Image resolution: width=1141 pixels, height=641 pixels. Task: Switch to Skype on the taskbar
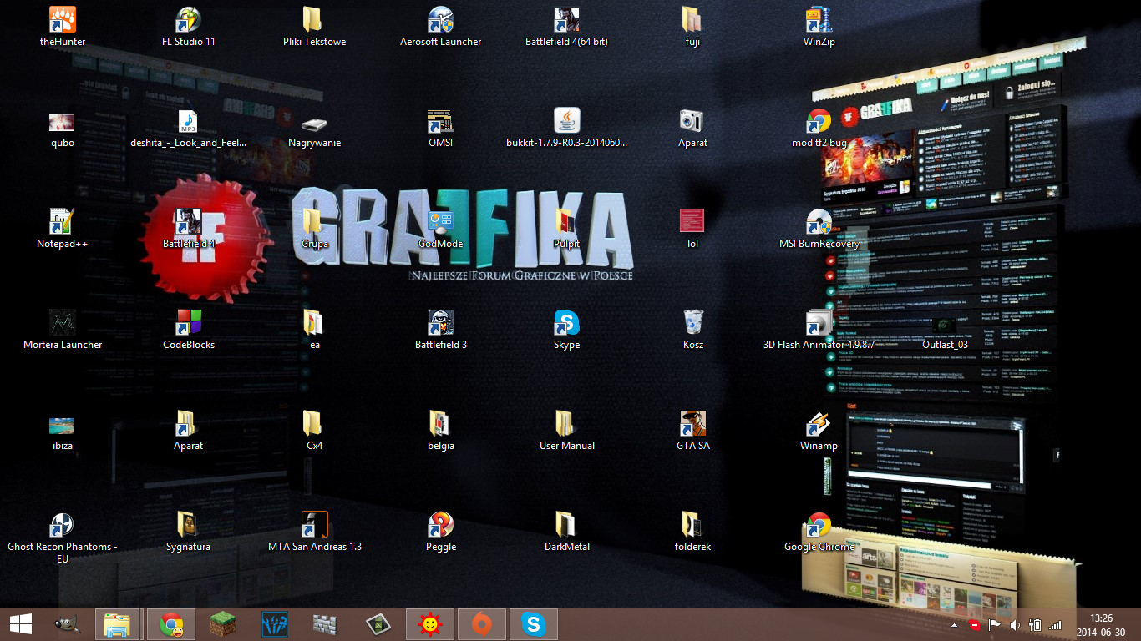pyautogui.click(x=533, y=624)
